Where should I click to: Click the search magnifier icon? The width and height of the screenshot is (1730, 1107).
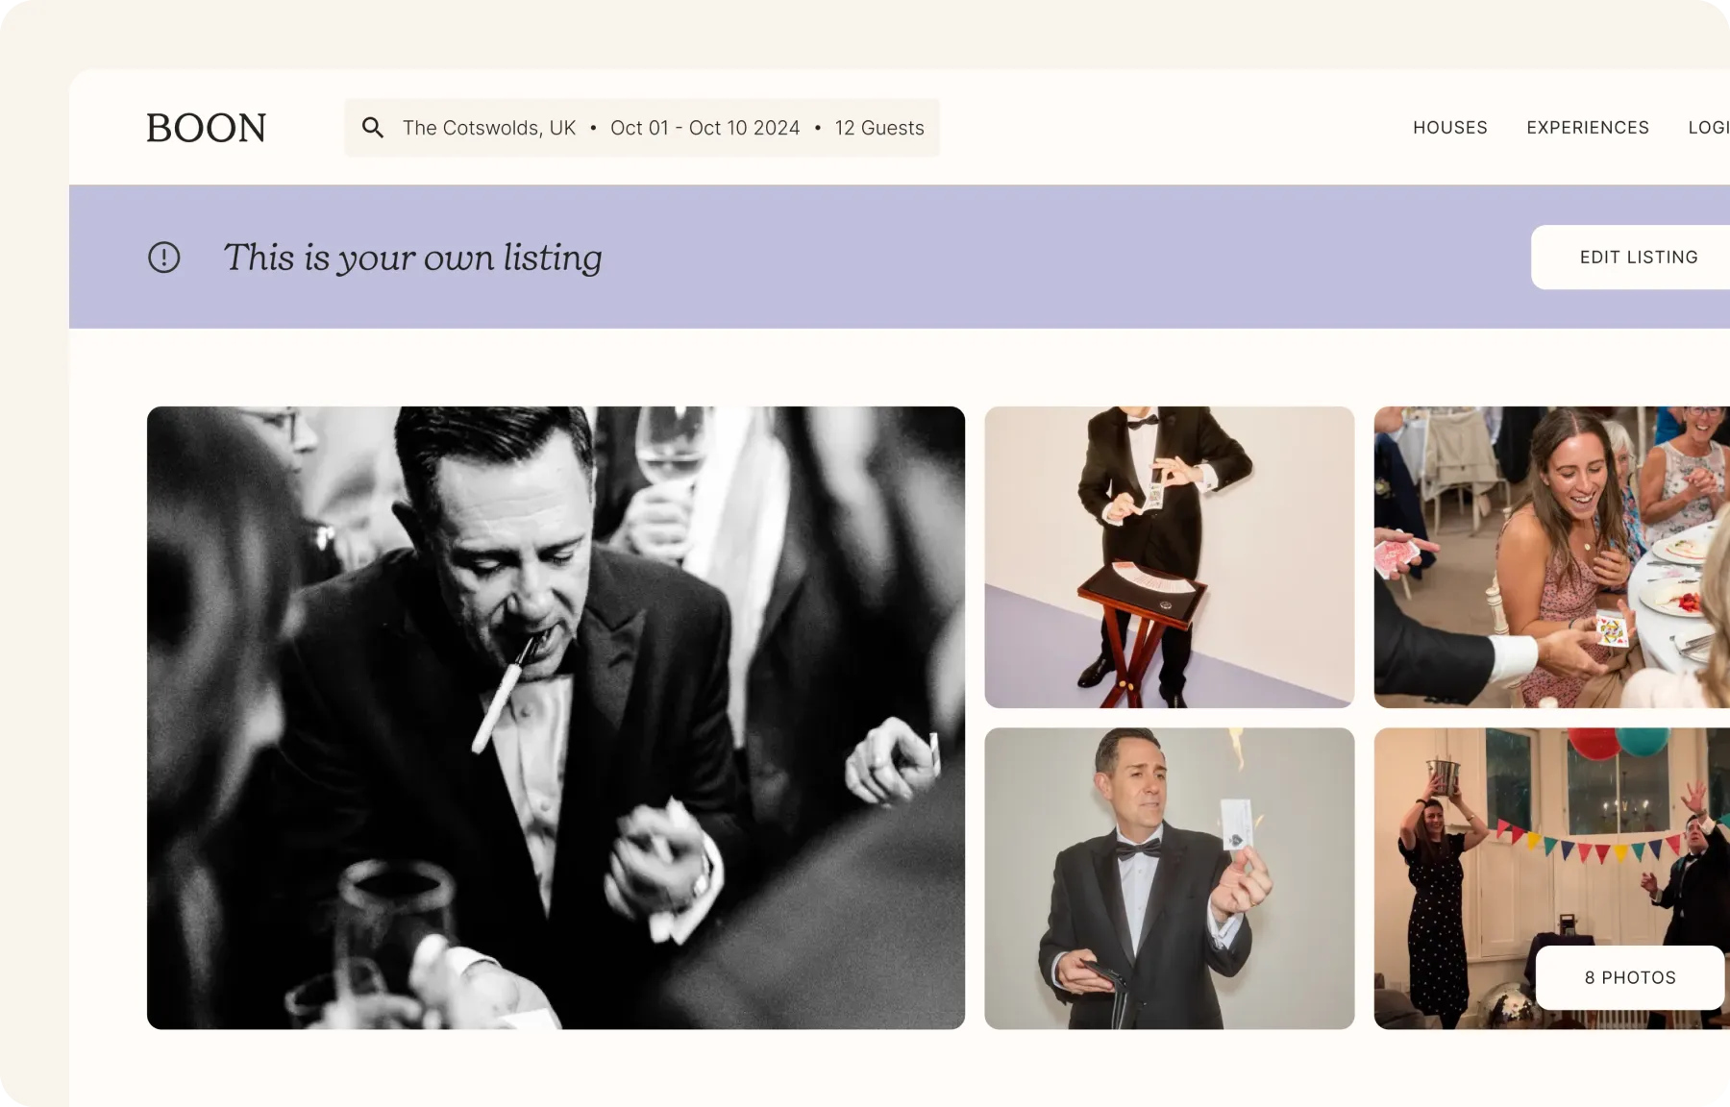click(x=373, y=128)
